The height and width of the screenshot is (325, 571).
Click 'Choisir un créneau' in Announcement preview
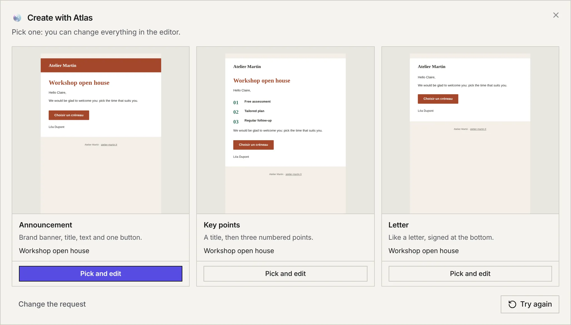point(69,115)
